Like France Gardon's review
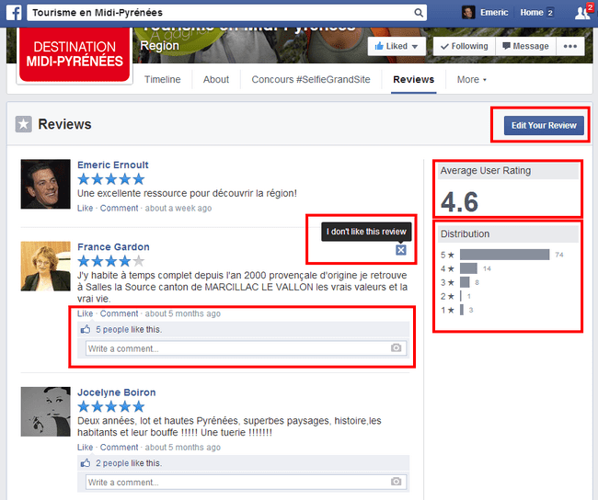 pyautogui.click(x=85, y=313)
